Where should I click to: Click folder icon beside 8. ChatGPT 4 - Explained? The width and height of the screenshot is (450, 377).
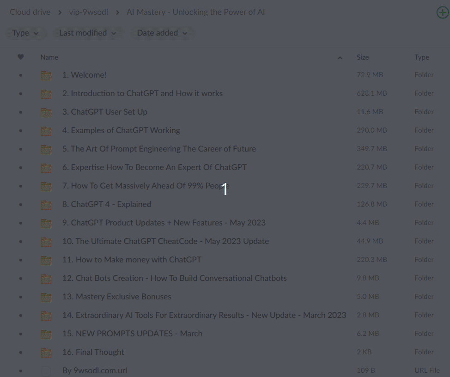(46, 205)
